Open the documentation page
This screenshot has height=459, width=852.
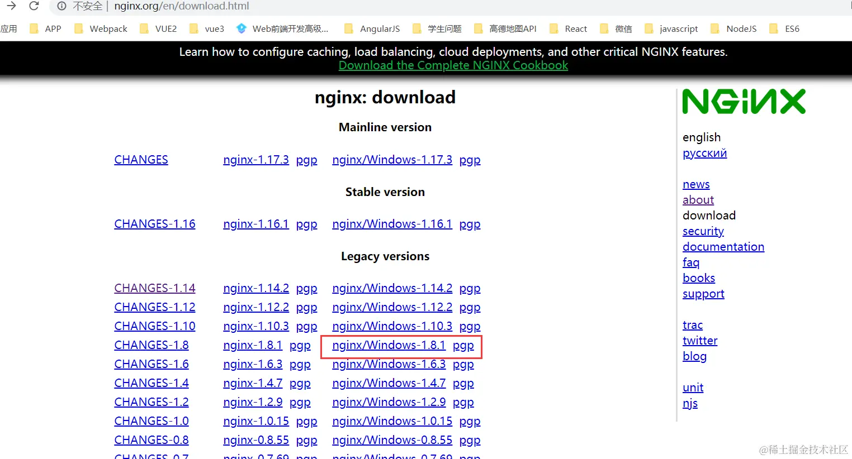(x=723, y=247)
